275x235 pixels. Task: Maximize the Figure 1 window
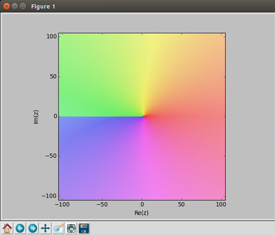pyautogui.click(x=23, y=6)
